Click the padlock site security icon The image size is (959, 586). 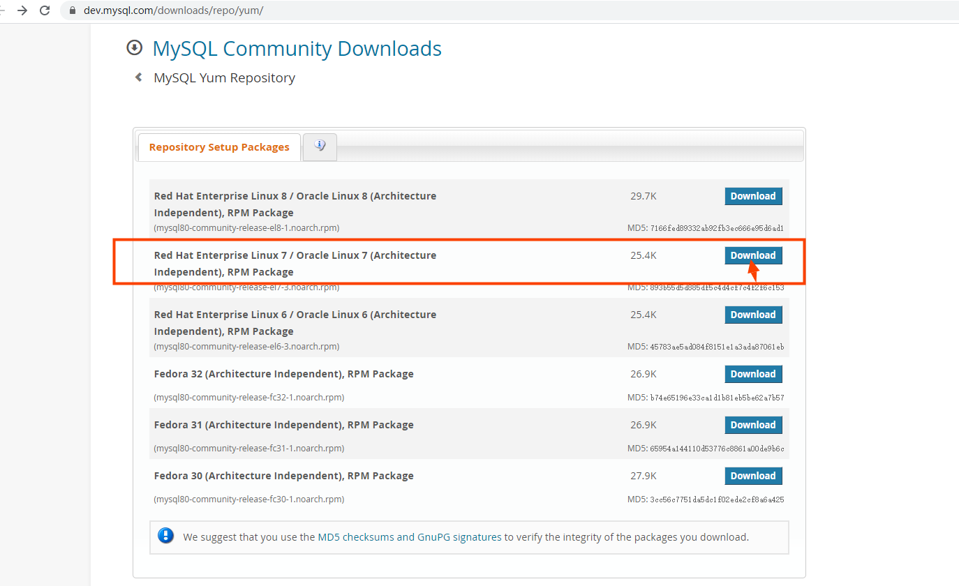tap(72, 10)
